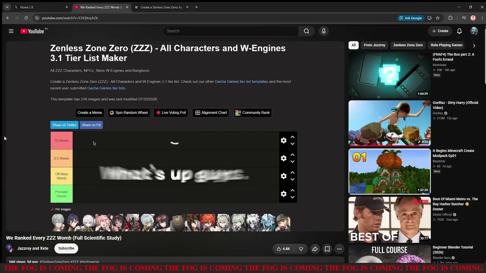Go to YouTube home via the logo

(32, 31)
